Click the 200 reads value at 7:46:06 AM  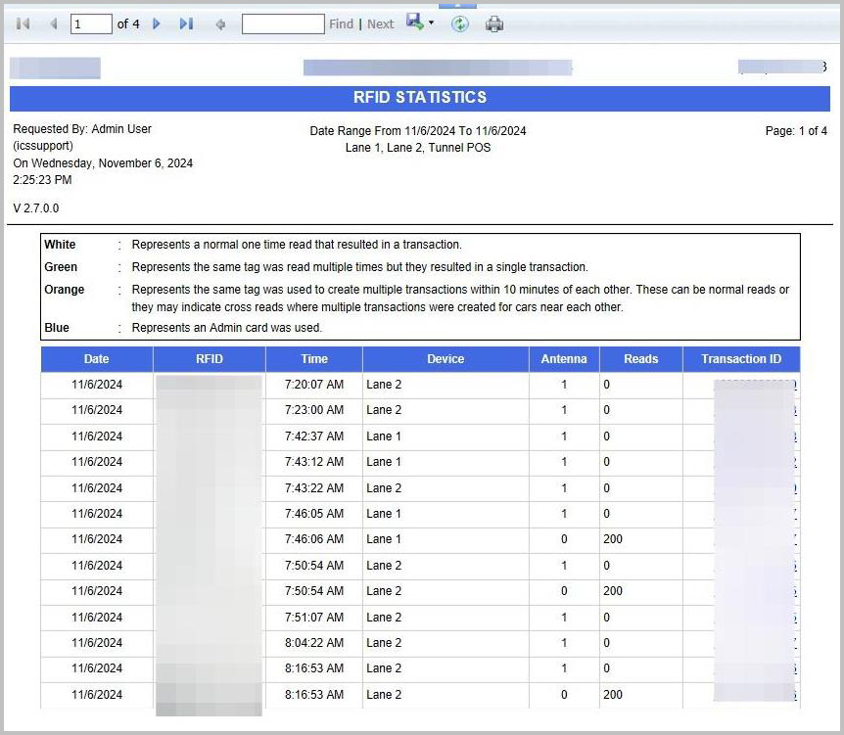(x=613, y=539)
